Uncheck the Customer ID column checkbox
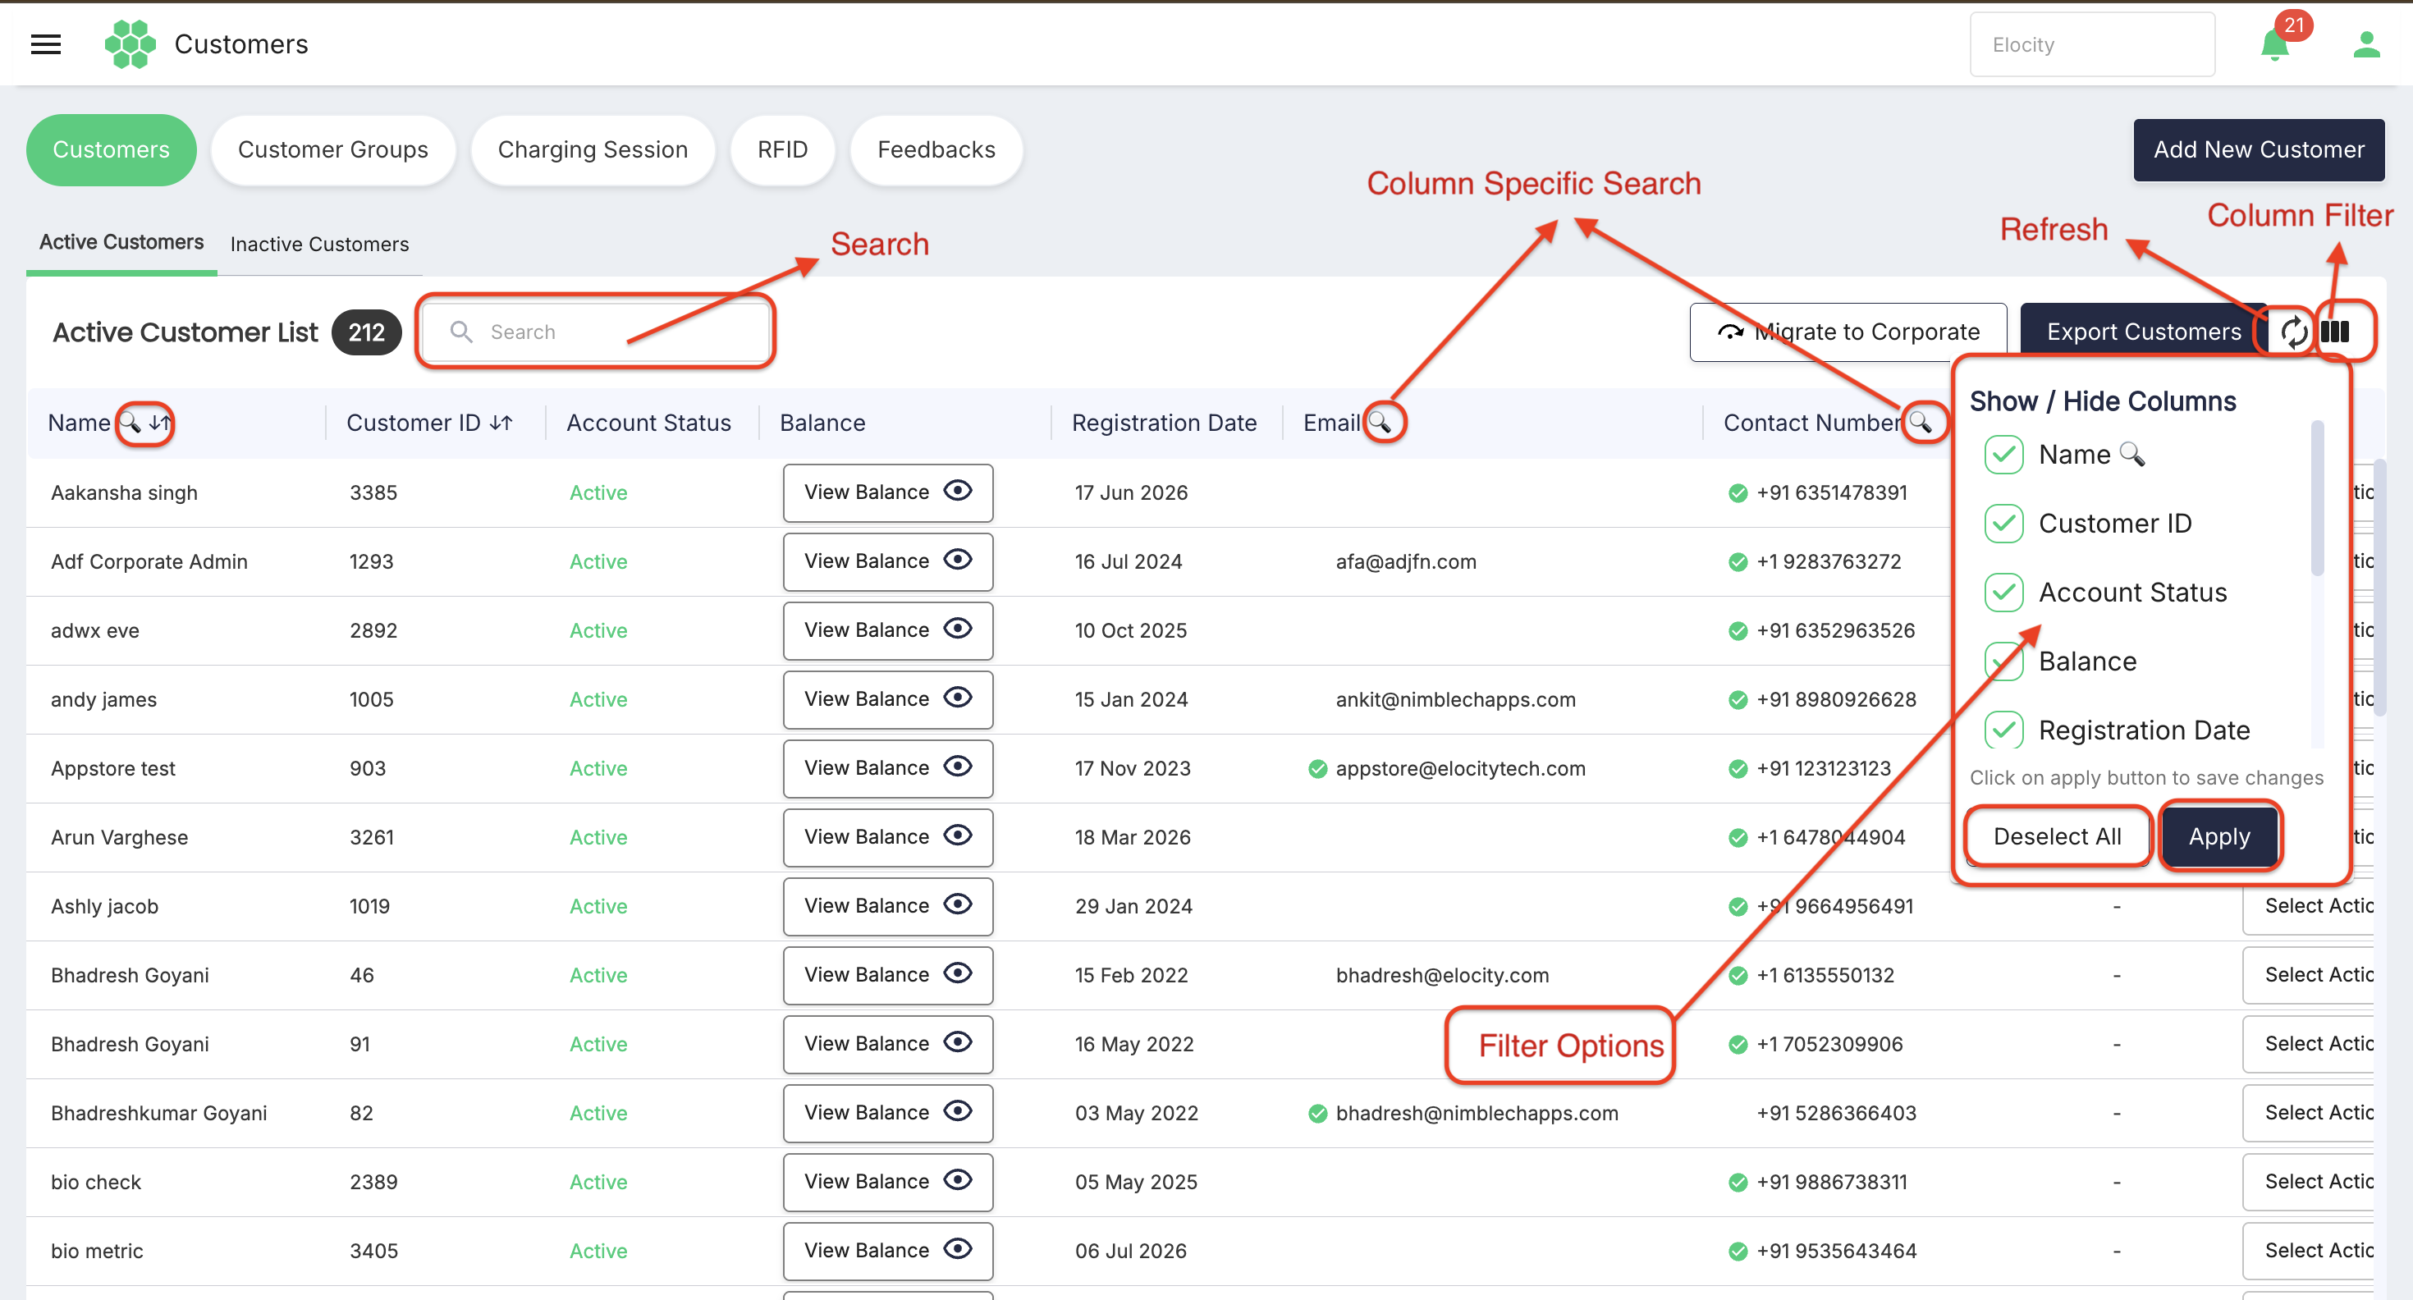Viewport: 2413px width, 1300px height. [x=2003, y=524]
